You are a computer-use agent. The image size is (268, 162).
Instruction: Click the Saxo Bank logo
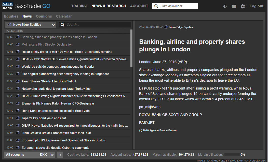tap(8, 6)
